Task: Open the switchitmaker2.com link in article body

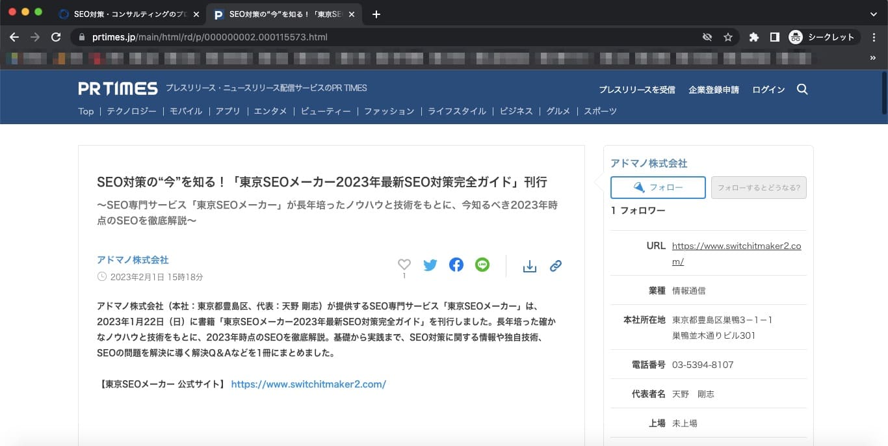Action: (309, 384)
